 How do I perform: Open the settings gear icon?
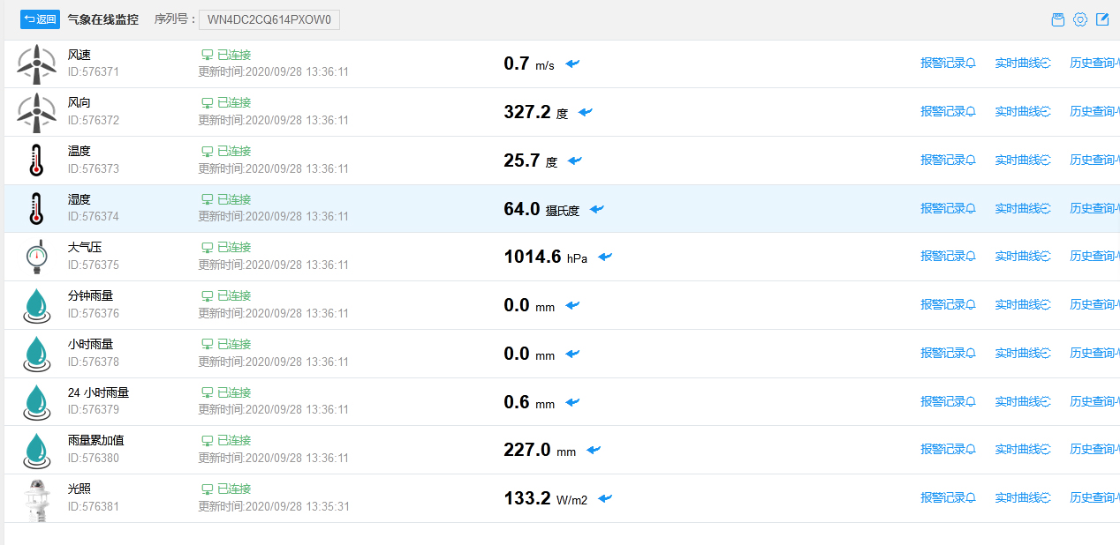pos(1079,19)
